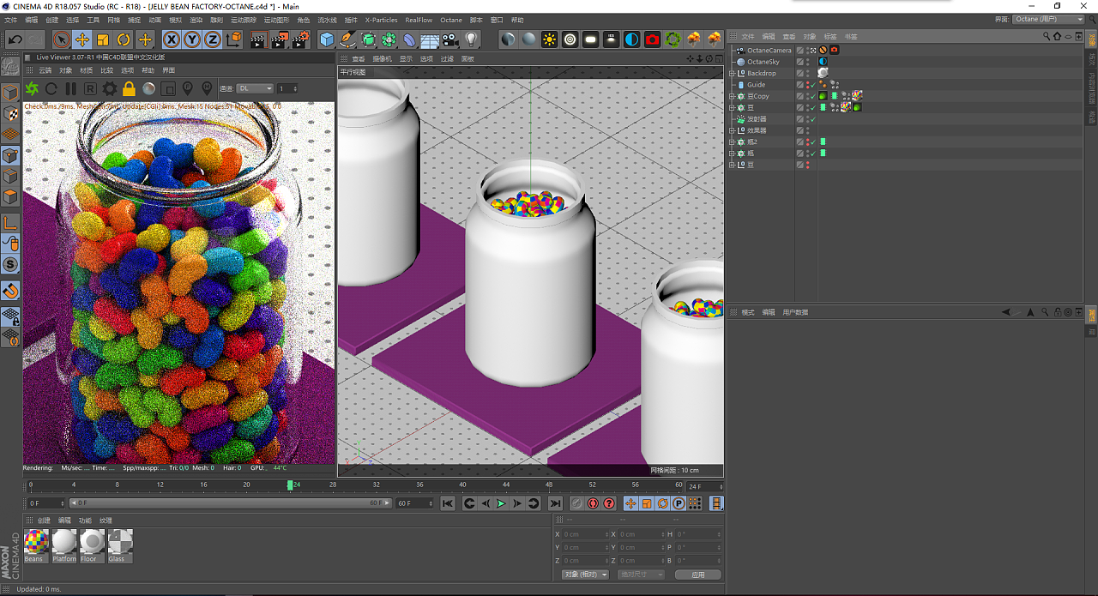Open Octane Live Viewer settings gear
The width and height of the screenshot is (1098, 596).
pos(109,88)
